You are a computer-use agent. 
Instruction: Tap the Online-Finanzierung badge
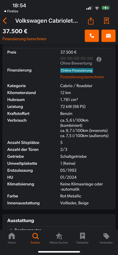[77, 70]
